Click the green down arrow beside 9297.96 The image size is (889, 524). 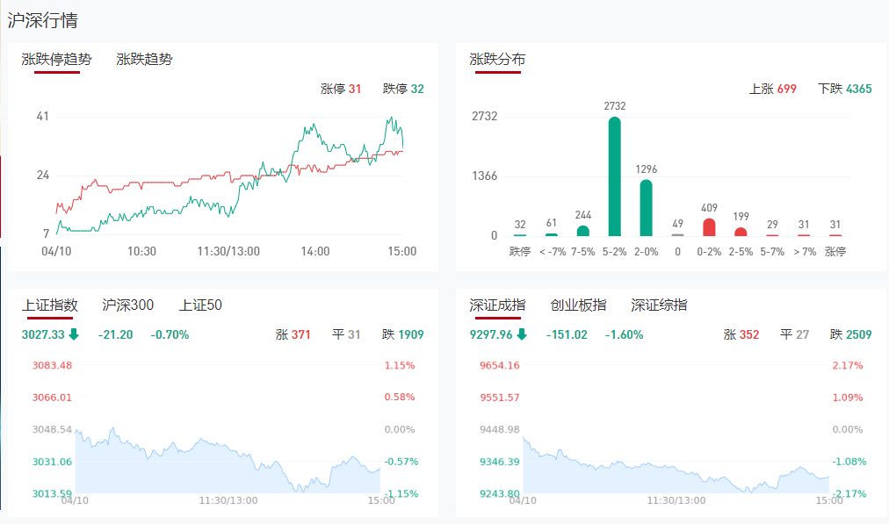(x=522, y=334)
